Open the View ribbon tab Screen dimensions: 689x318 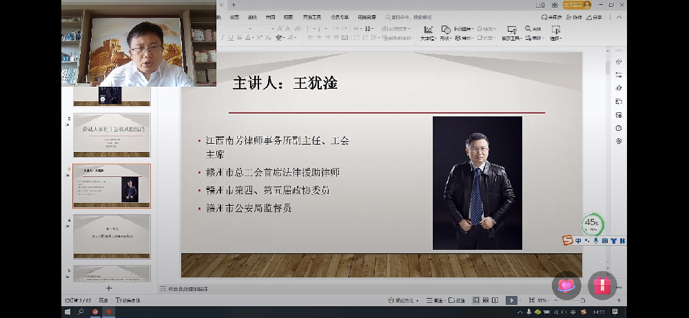pyautogui.click(x=288, y=17)
